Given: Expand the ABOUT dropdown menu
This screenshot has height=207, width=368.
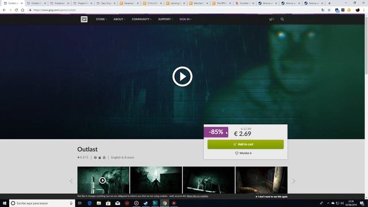Looking at the screenshot, I should (x=119, y=19).
